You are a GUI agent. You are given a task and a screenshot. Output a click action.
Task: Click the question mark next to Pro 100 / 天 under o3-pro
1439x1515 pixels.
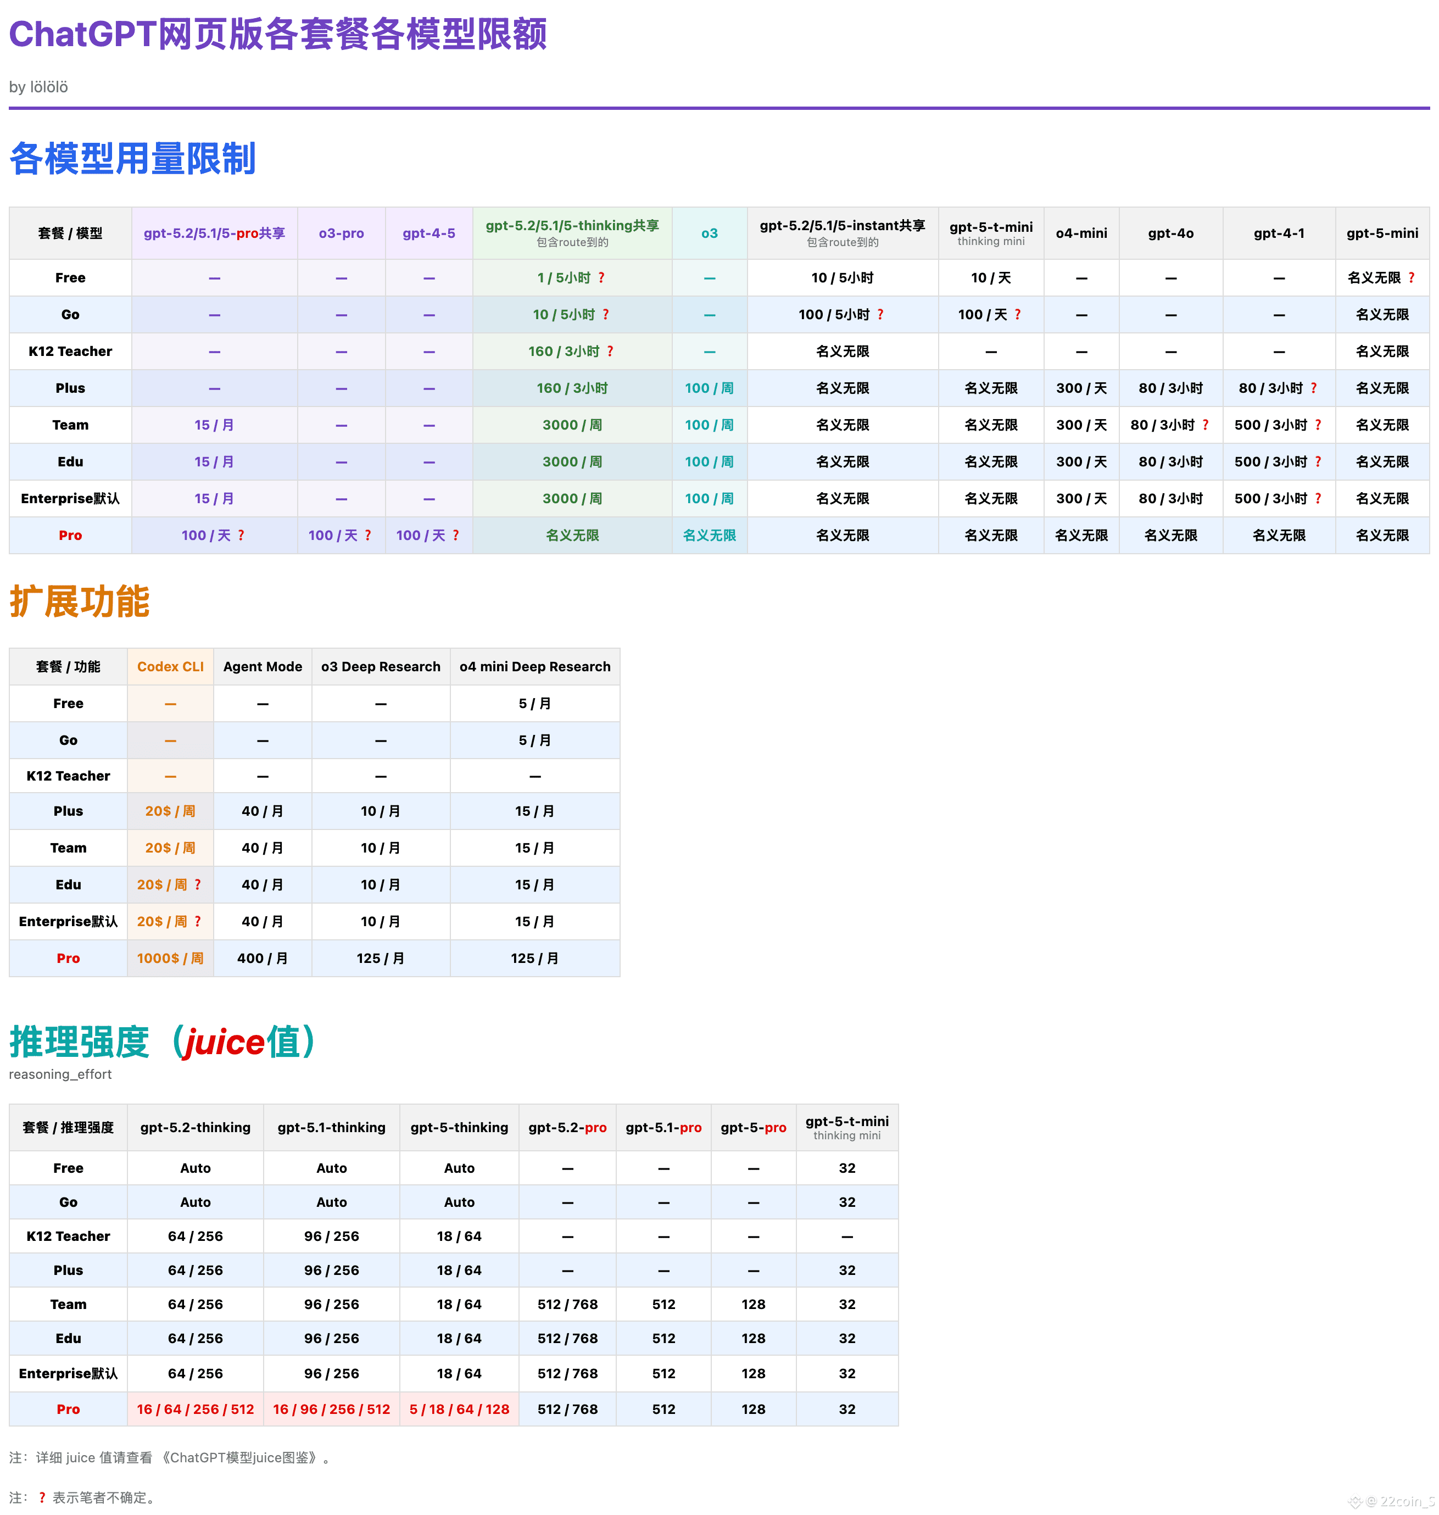[367, 536]
